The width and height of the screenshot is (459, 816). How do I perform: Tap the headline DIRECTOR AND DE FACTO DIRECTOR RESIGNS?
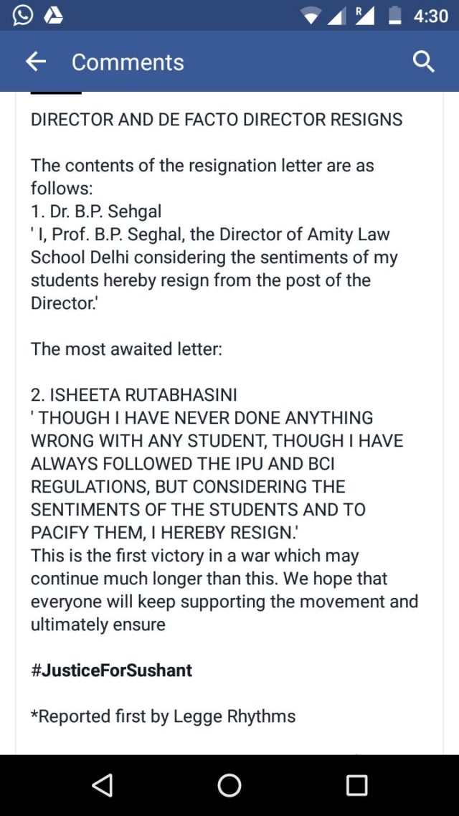(217, 120)
